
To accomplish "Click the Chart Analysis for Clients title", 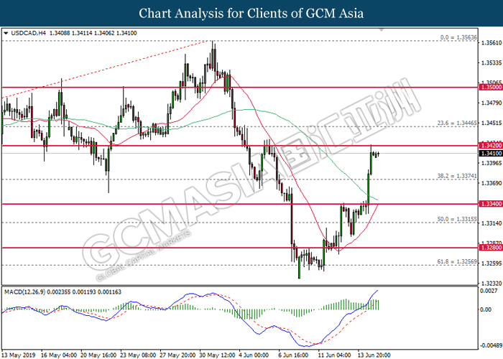I will click(251, 13).
